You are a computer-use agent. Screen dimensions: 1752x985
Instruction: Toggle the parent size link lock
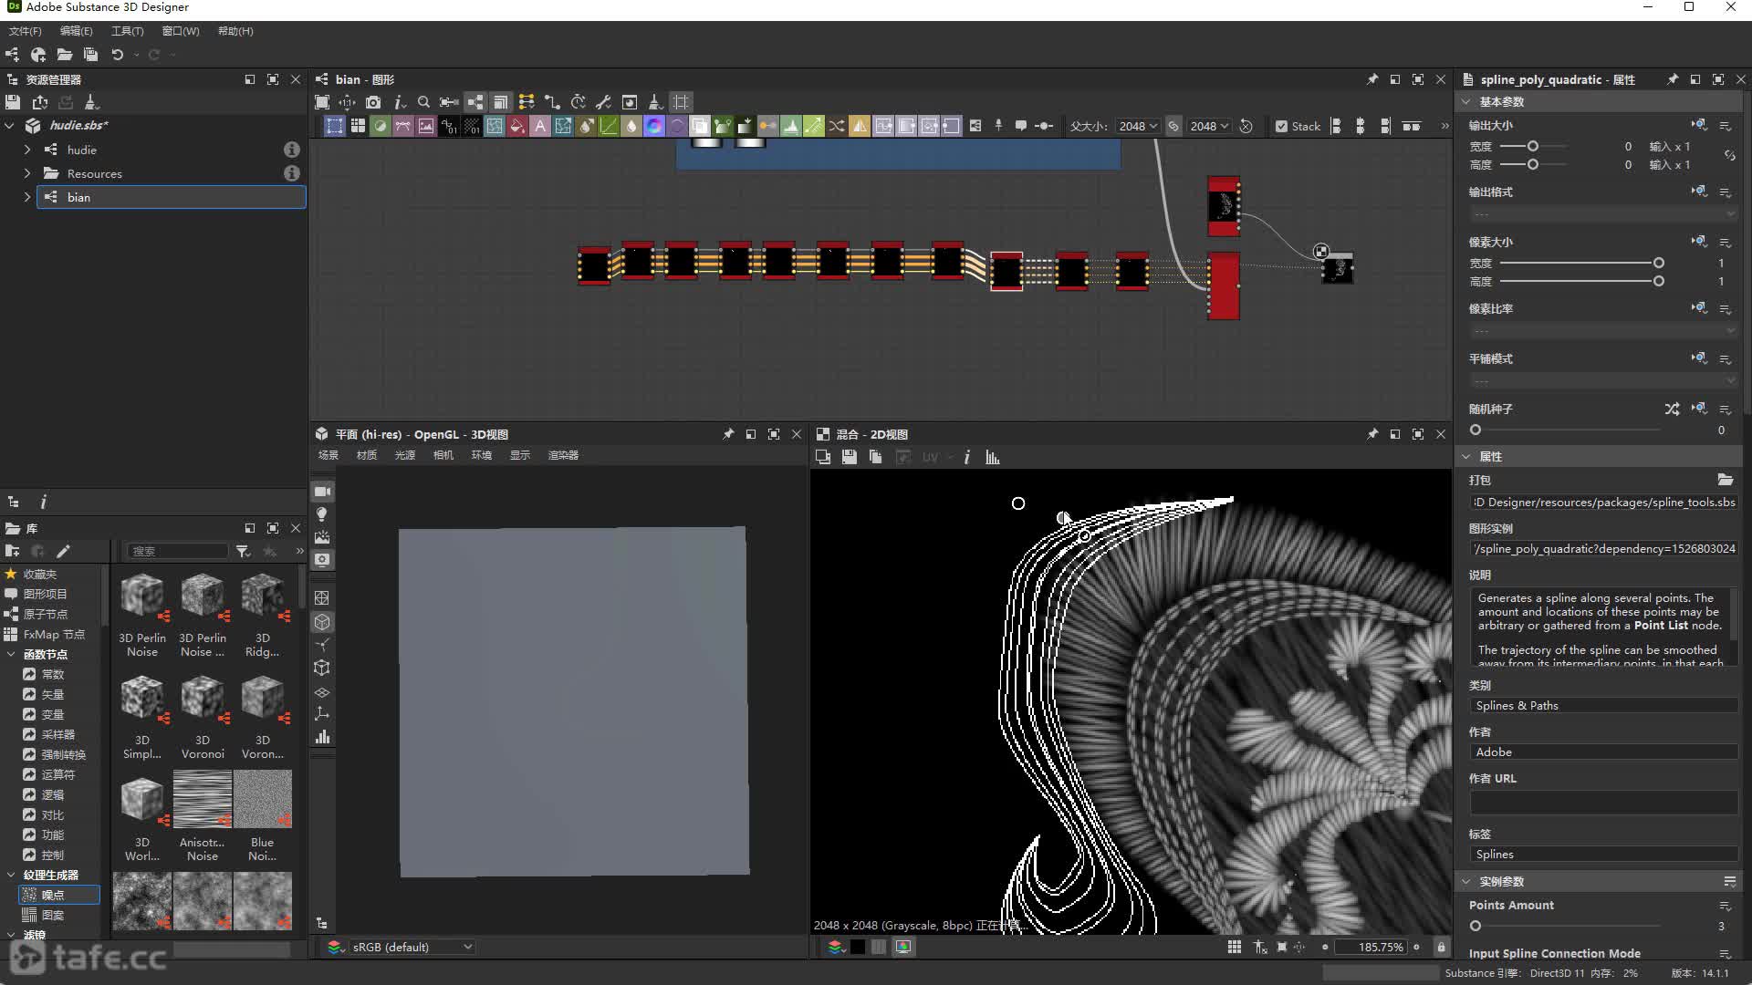pyautogui.click(x=1173, y=127)
